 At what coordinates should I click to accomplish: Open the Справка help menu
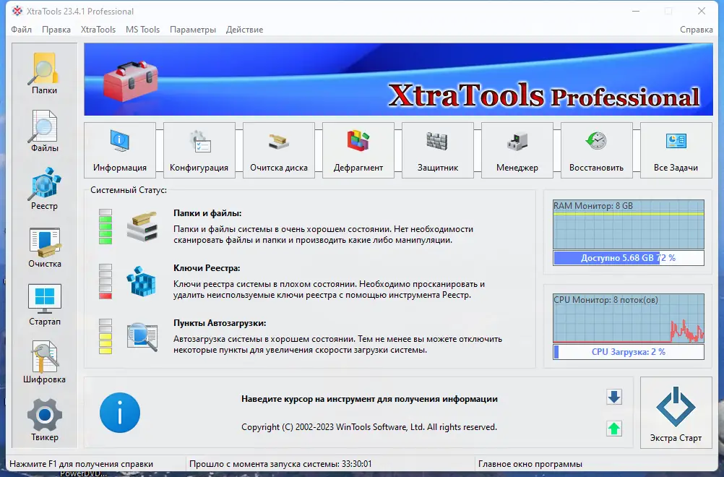tap(697, 30)
